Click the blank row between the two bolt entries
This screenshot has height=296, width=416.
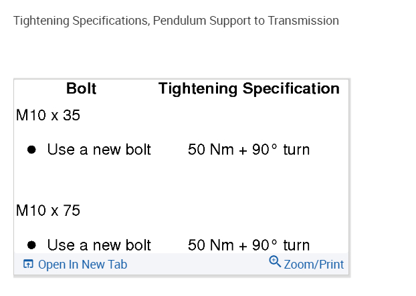tap(181, 180)
